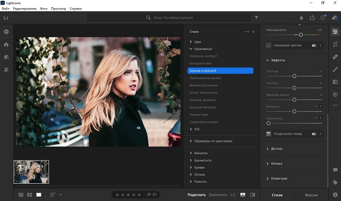Open the Редактирование menu
The width and height of the screenshot is (341, 201).
click(25, 9)
